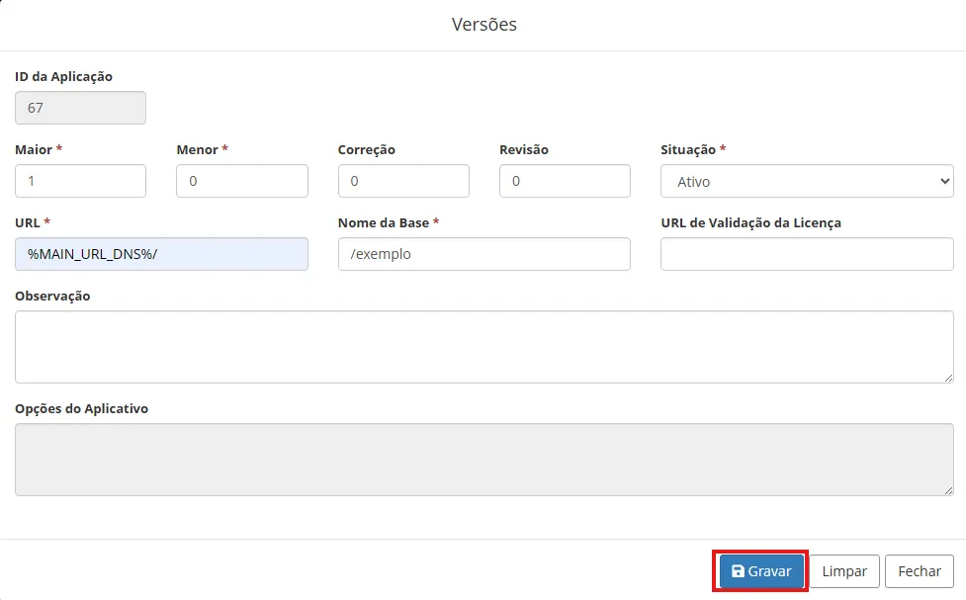Click the Limpar button
Screen dimensions: 966x600
pos(844,571)
